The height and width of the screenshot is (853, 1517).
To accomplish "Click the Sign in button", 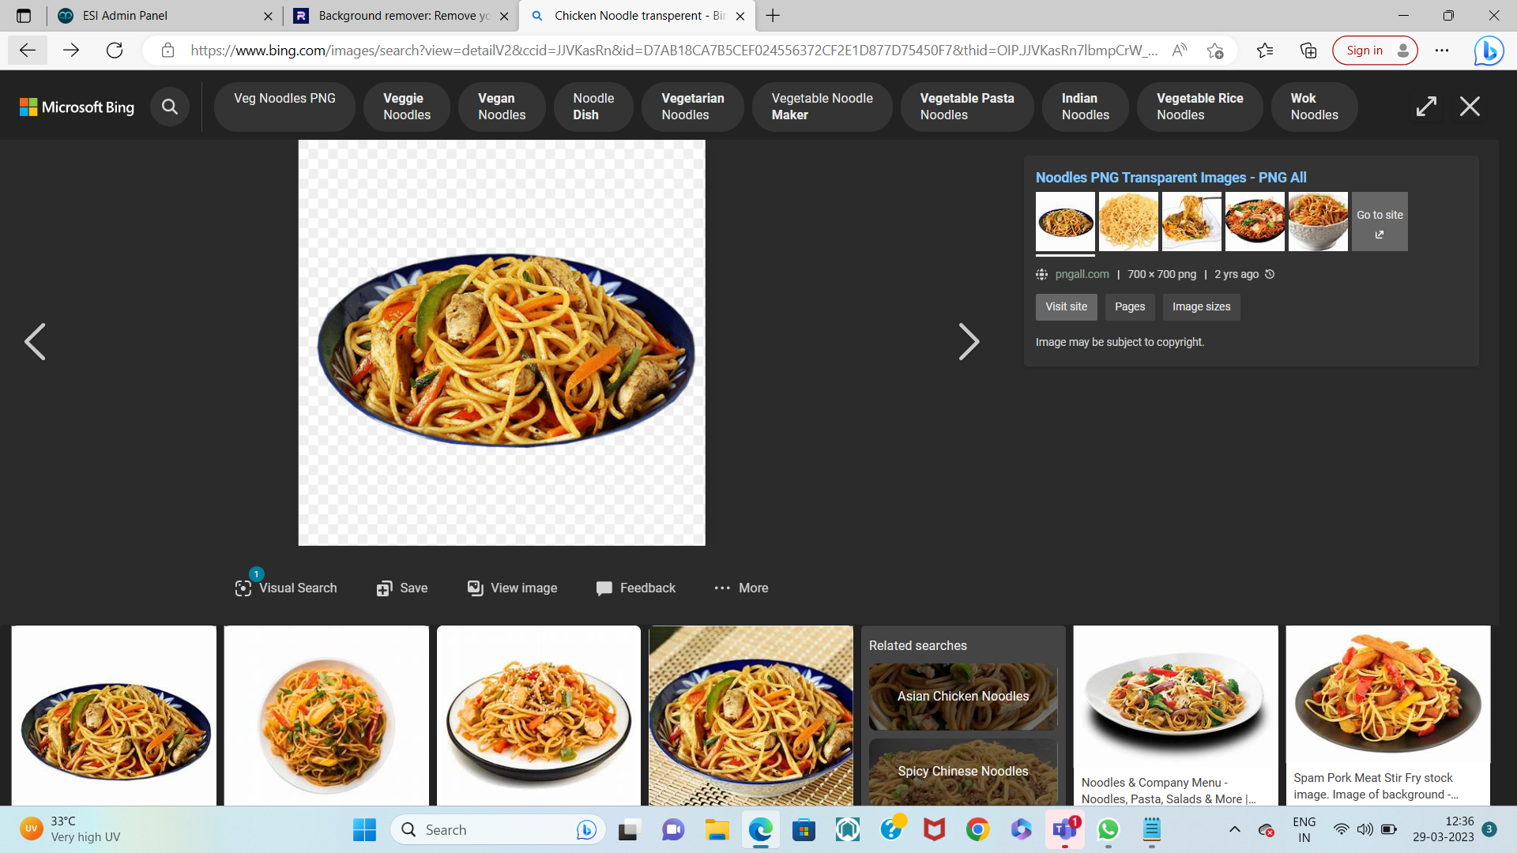I will (x=1375, y=51).
